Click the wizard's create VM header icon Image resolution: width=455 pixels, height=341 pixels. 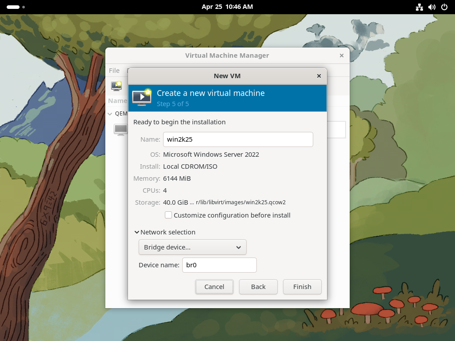pos(142,97)
